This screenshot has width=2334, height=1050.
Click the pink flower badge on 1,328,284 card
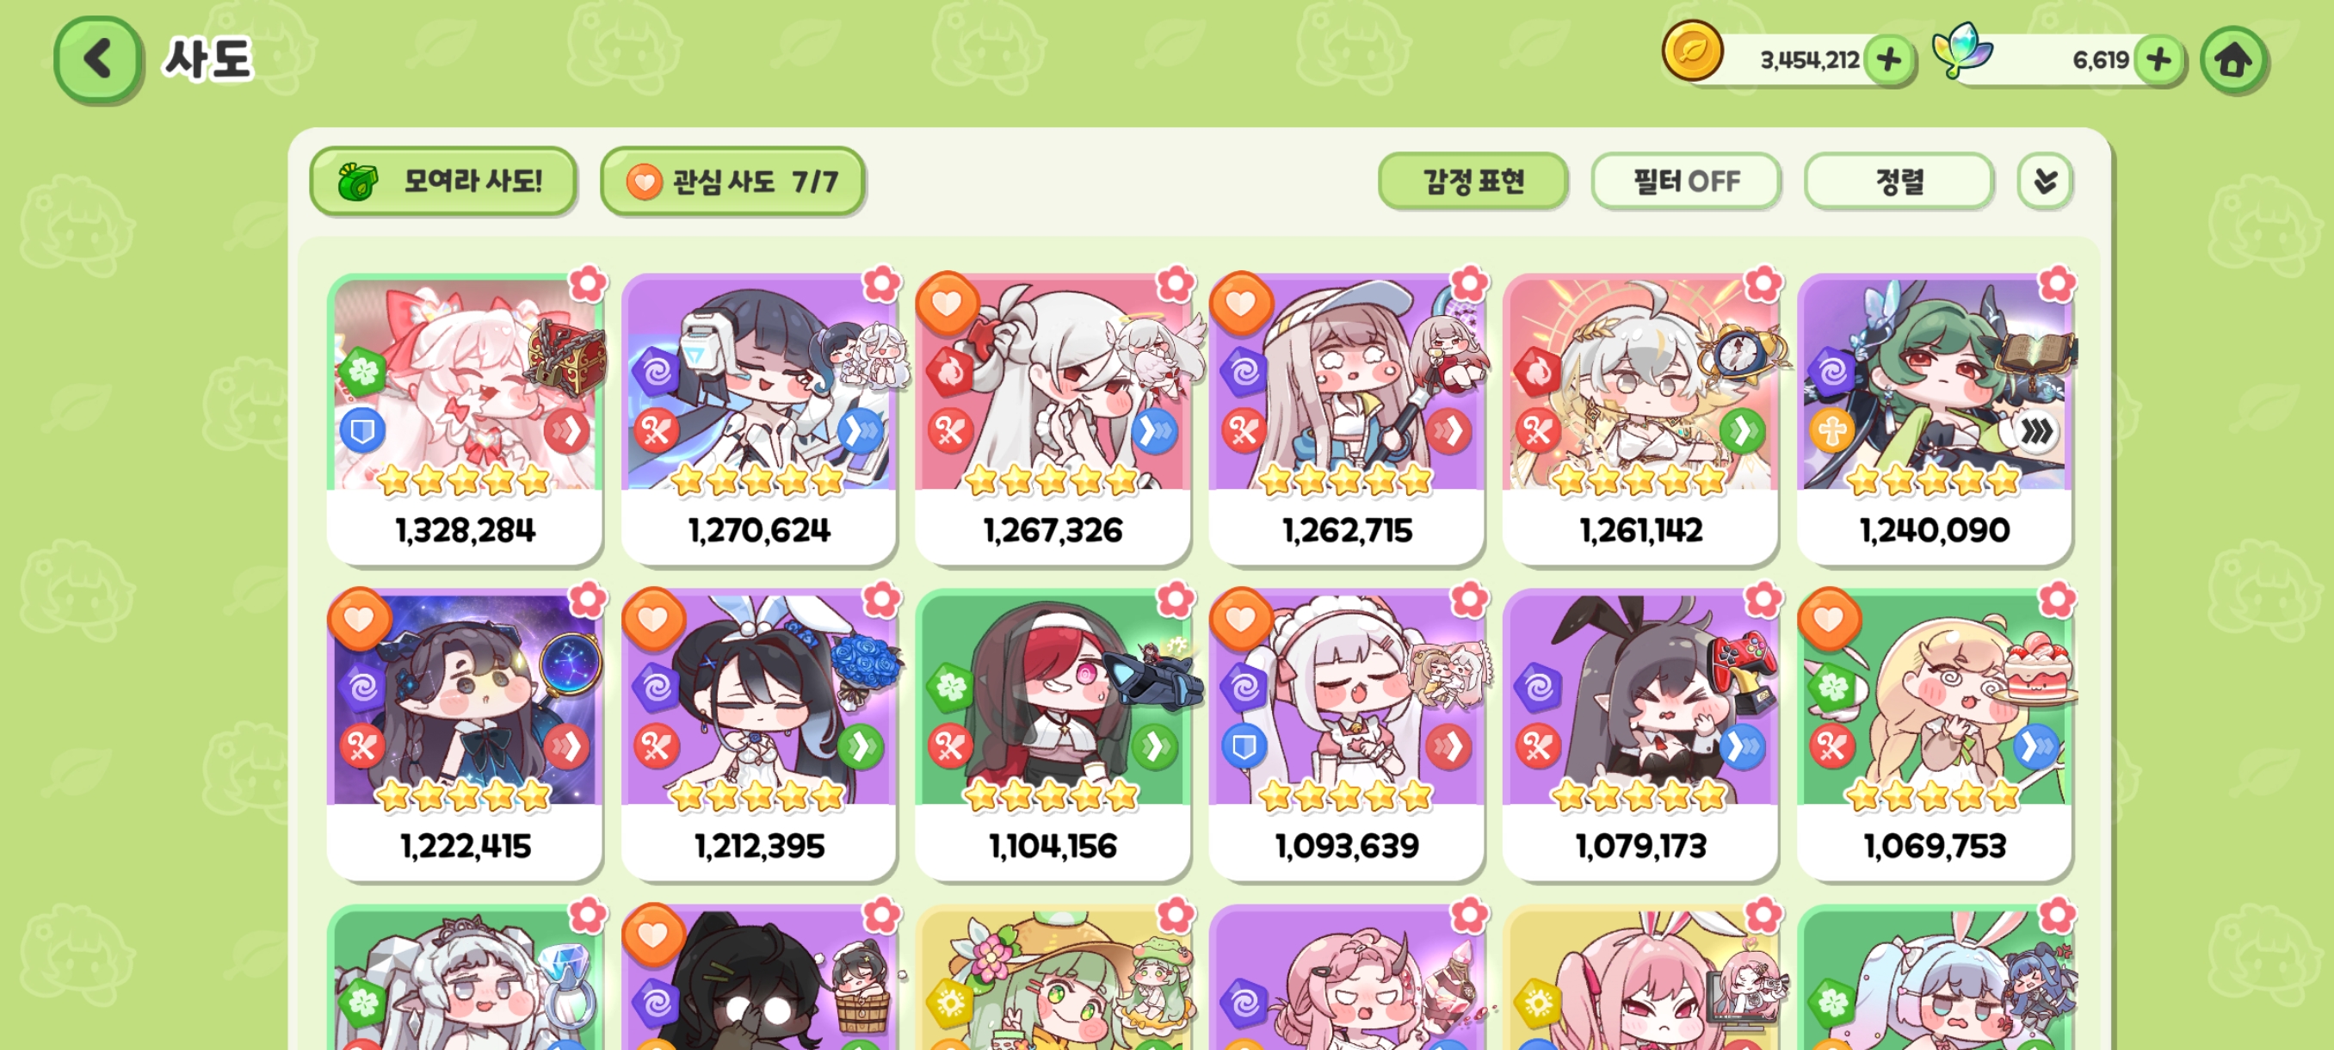click(x=587, y=283)
